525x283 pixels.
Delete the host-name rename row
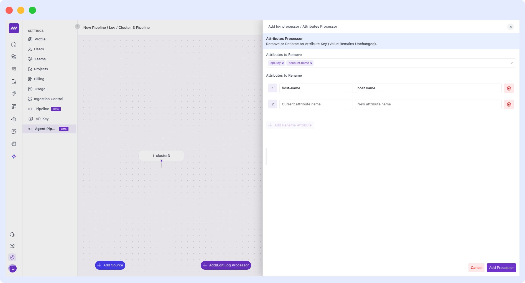[509, 88]
